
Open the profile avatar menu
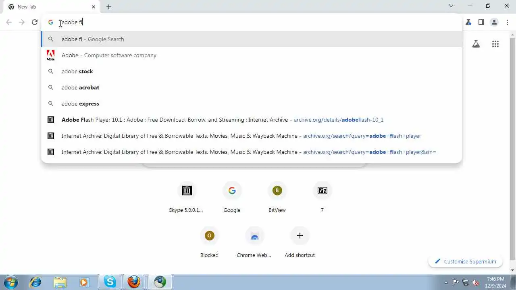coord(494,22)
